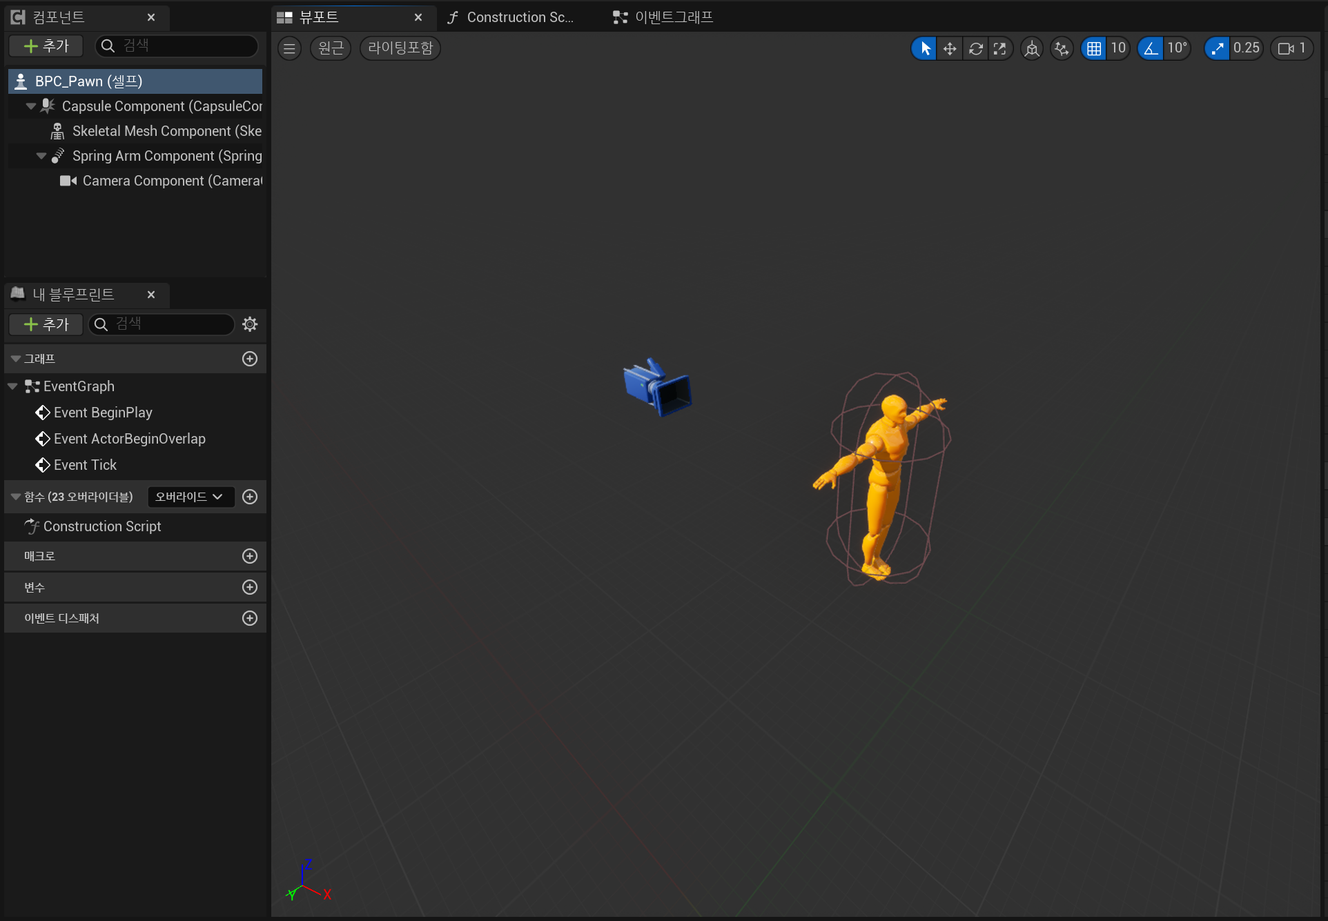Add a new macro with plus icon
This screenshot has height=921, width=1328.
pos(250,556)
